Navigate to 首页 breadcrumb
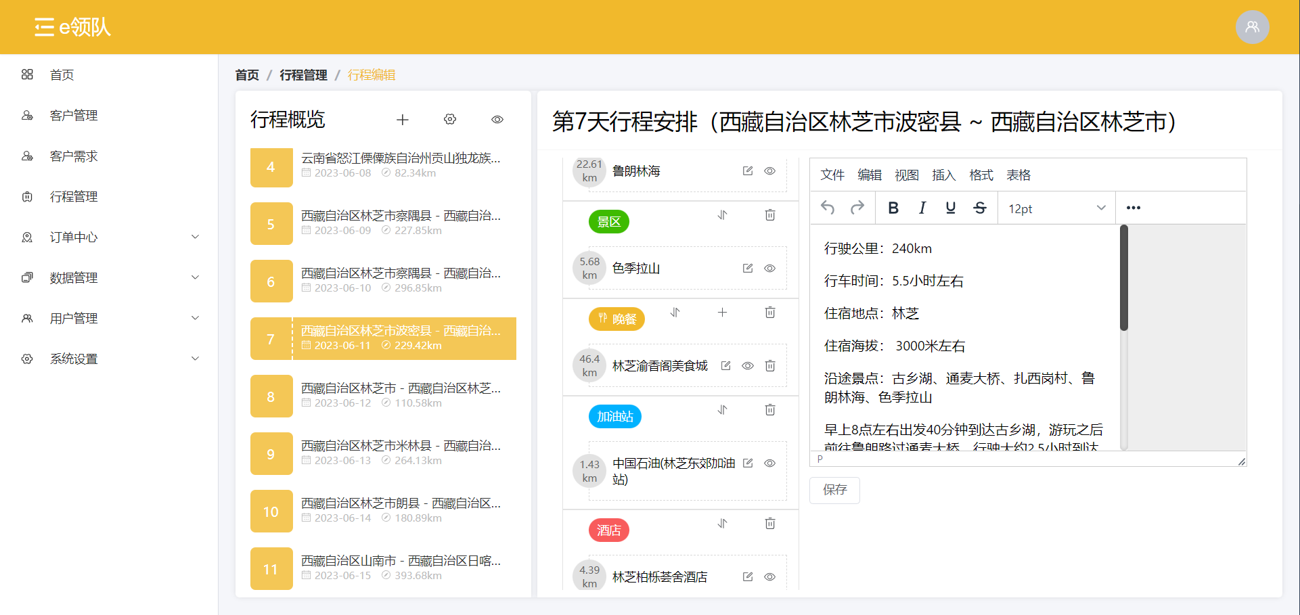Image resolution: width=1300 pixels, height=615 pixels. 247,75
